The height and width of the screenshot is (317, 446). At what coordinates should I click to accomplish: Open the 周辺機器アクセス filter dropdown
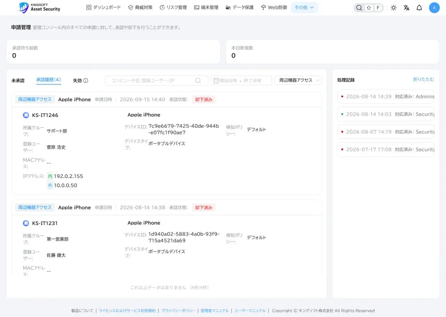click(x=298, y=80)
